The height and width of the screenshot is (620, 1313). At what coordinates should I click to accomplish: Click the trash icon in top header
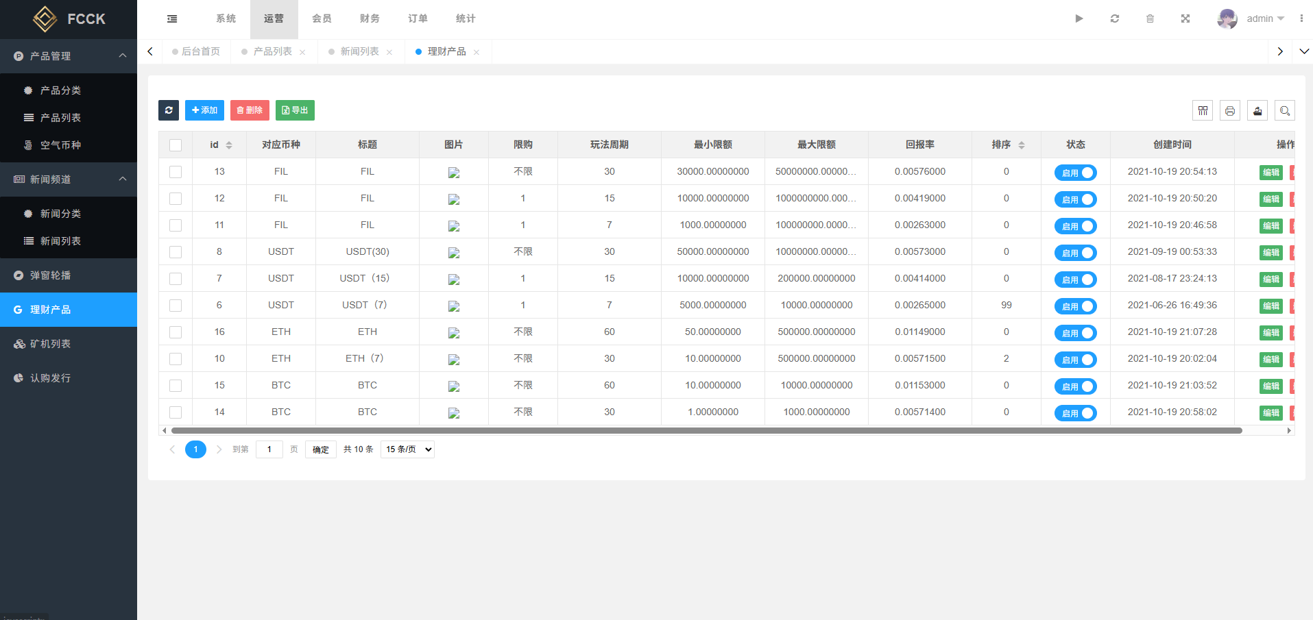[1150, 18]
